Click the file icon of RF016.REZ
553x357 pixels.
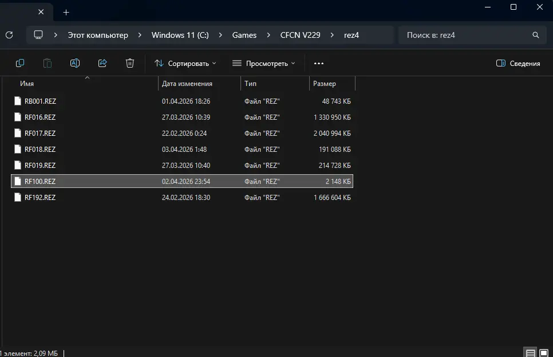tap(18, 117)
